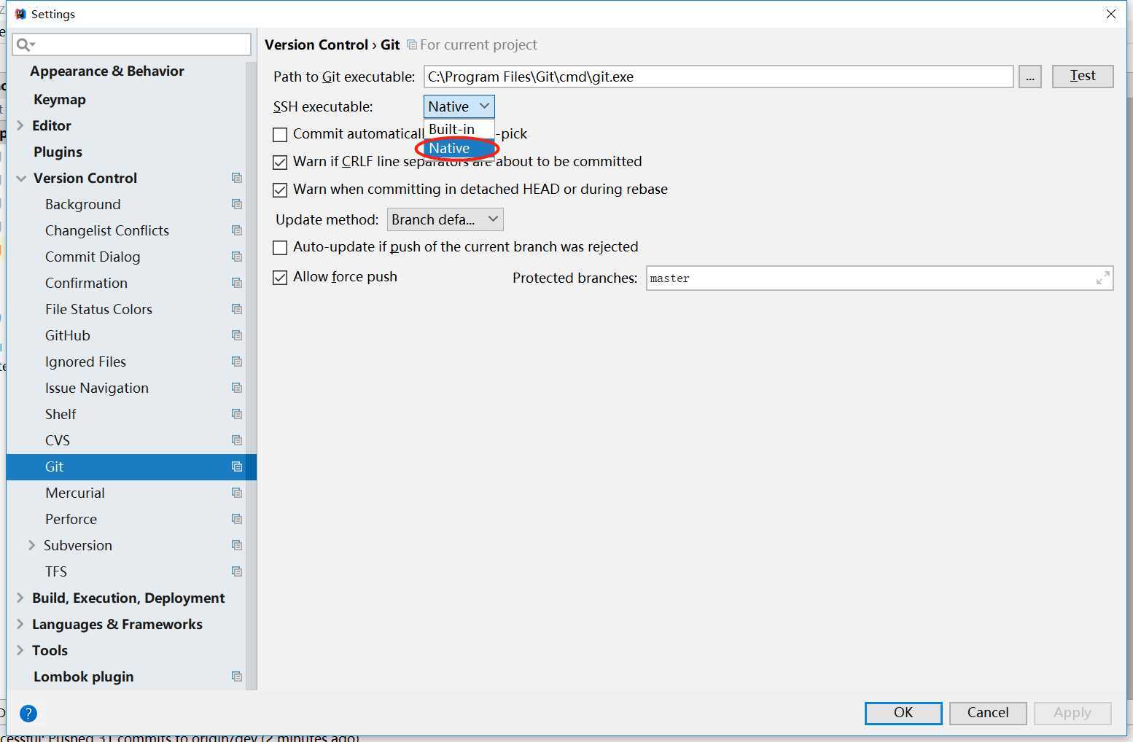Click the 'For current project' icon in header
Screen dimensions: 1133x742
point(412,45)
